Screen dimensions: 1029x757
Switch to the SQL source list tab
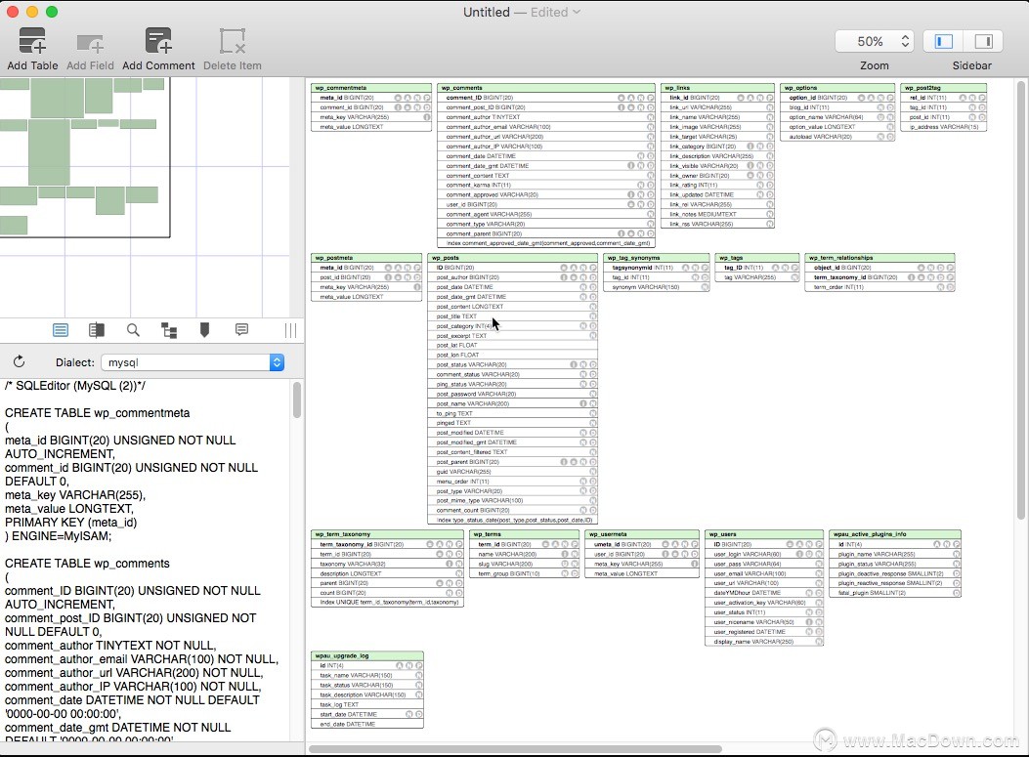(61, 330)
